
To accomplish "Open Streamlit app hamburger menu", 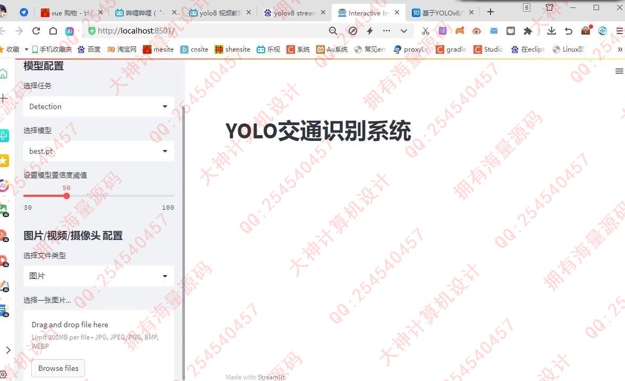I will tap(619, 71).
